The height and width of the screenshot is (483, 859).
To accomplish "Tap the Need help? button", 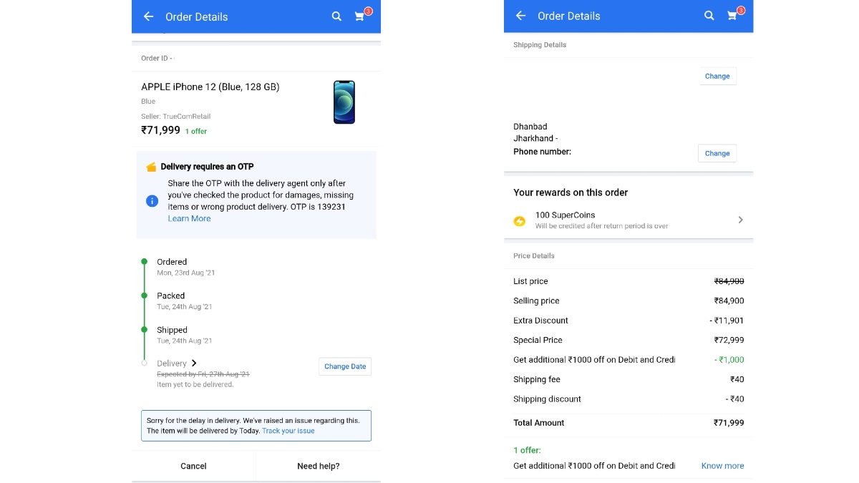I will (x=319, y=466).
